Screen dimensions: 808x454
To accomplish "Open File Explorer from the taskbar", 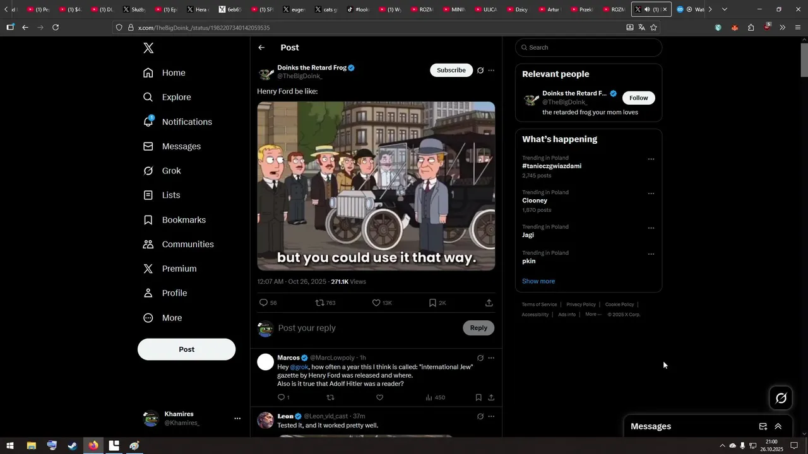I will [31, 445].
